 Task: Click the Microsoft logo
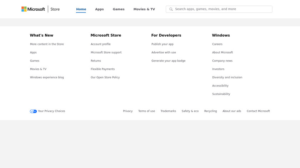point(33,9)
